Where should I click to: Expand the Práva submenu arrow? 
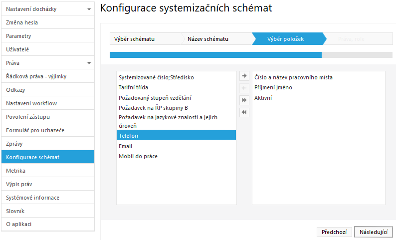[x=89, y=63]
